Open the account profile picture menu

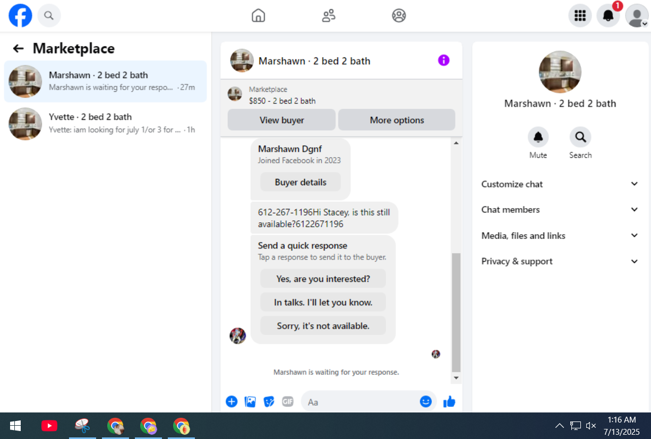pyautogui.click(x=637, y=15)
